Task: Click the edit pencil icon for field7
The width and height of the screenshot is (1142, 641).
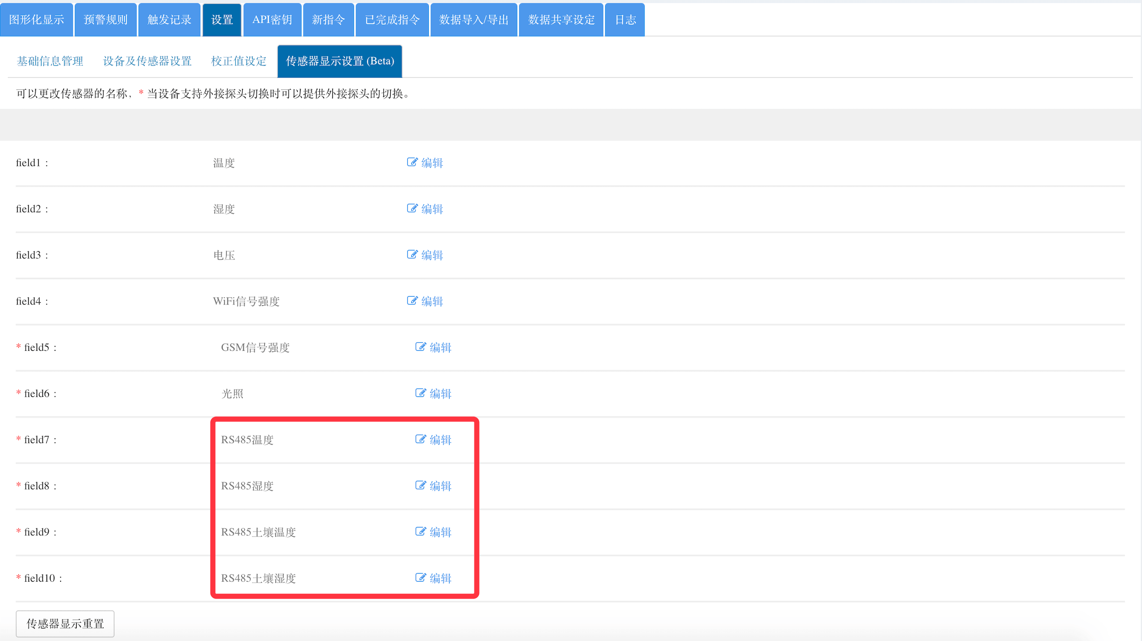Action: 421,439
